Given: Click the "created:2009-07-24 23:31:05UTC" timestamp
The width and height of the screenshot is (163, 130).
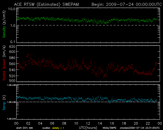Looking at the screenshot, I should 140,128.
